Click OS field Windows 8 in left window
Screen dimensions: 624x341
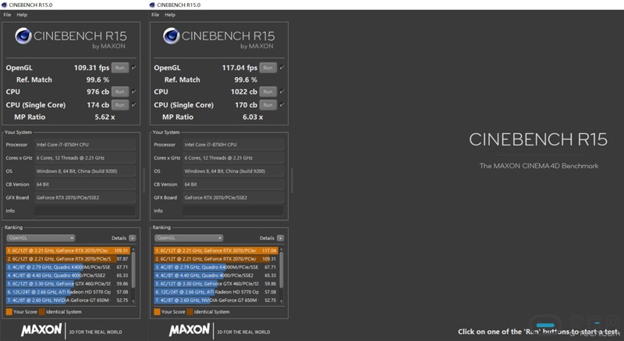click(x=85, y=171)
